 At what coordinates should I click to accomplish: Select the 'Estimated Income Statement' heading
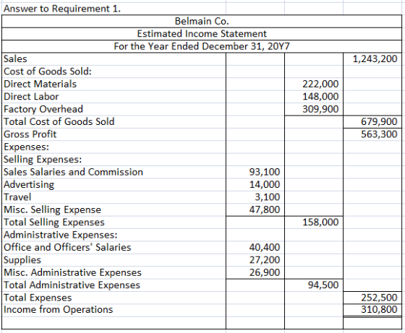tap(202, 34)
